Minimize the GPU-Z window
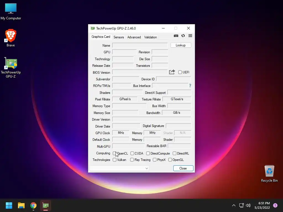The width and height of the screenshot is (283, 212). tap(163, 28)
